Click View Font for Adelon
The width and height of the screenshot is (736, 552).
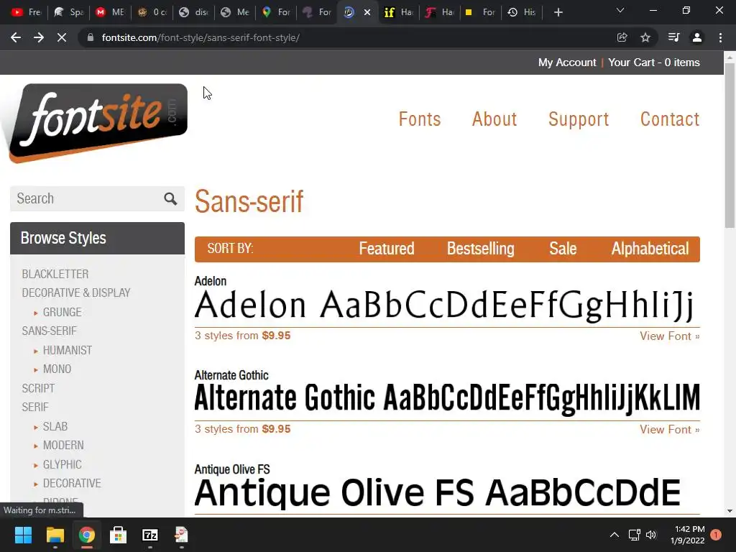point(669,336)
